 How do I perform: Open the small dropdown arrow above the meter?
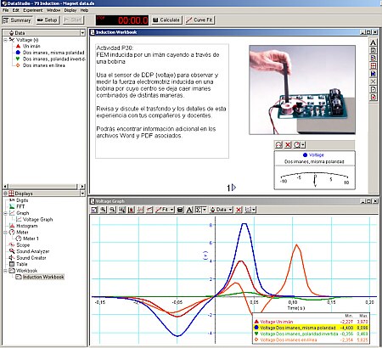pos(303,145)
